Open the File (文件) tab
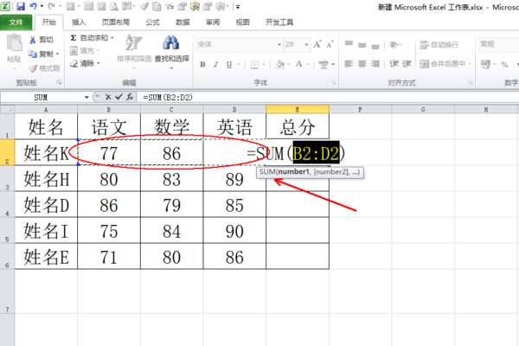519x346 pixels. 16,22
